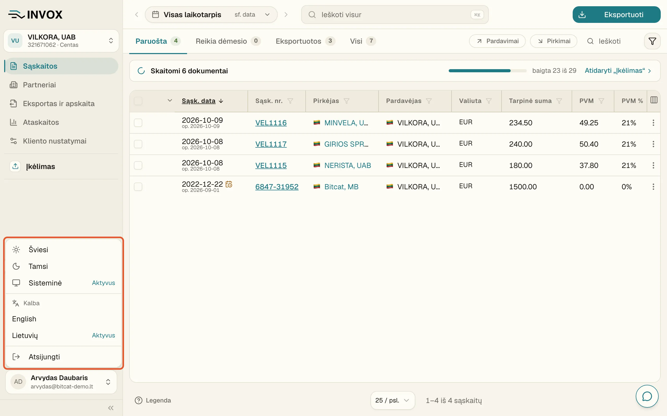
Task: Select the Tamsi theme menu option
Action: 63,266
